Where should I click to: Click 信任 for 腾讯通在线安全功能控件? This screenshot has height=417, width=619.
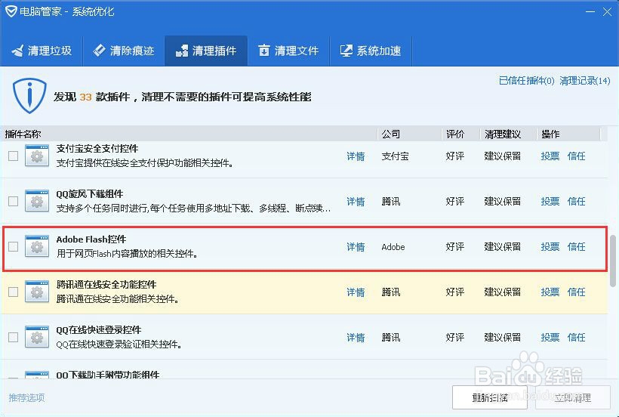[x=576, y=292]
